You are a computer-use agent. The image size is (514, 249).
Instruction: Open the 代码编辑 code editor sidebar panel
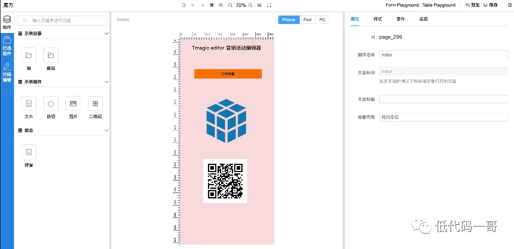click(x=7, y=72)
